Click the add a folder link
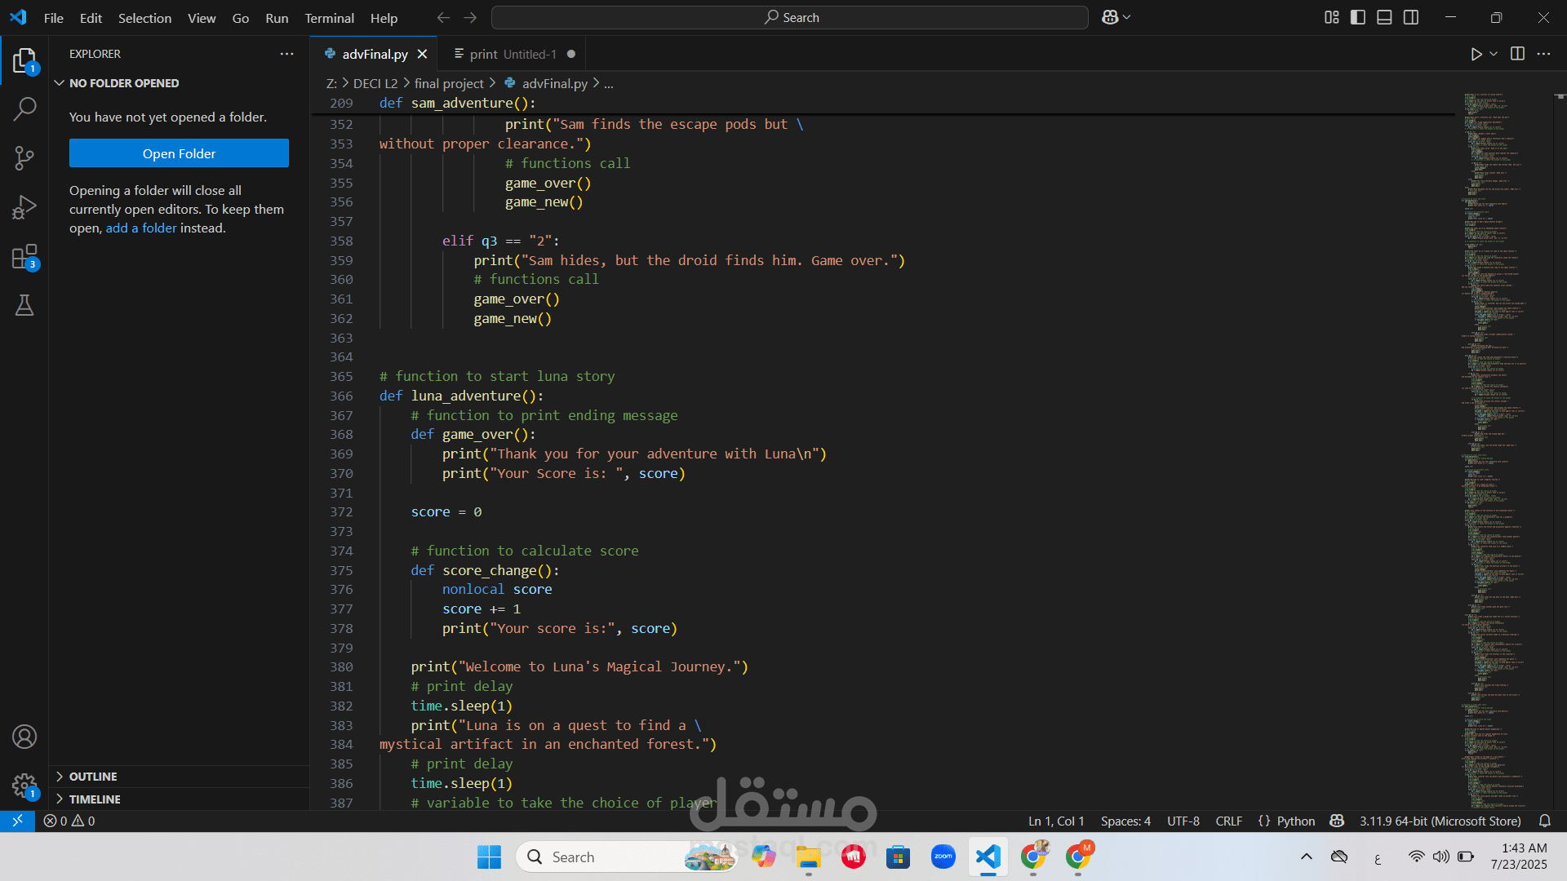 point(140,228)
